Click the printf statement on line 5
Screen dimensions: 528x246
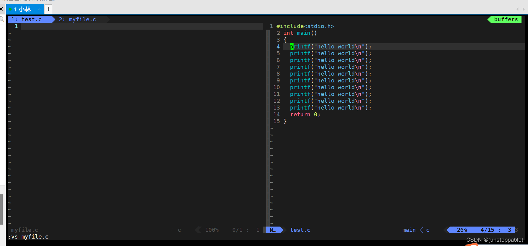pos(331,53)
